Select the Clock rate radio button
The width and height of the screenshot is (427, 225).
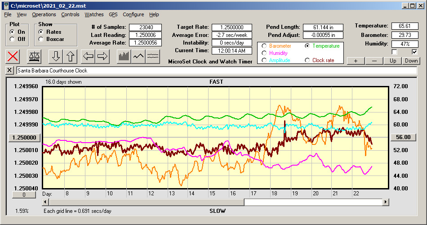[307, 60]
